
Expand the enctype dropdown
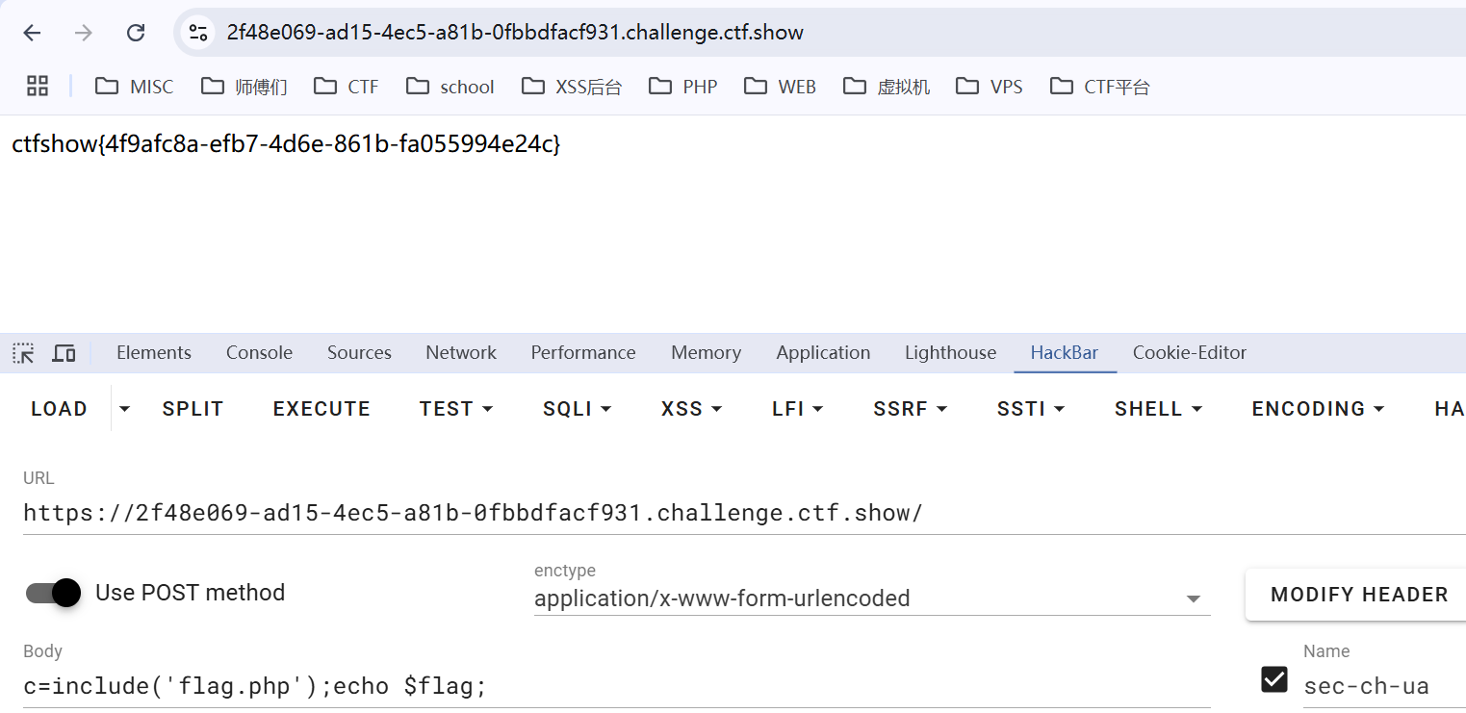click(1193, 598)
